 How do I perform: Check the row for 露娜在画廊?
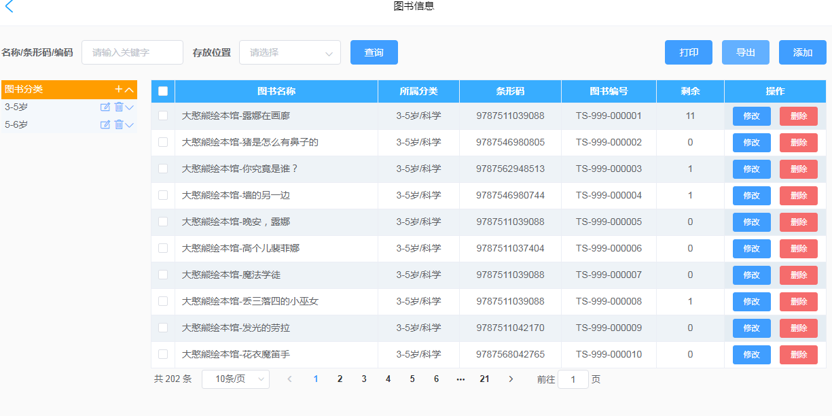pyautogui.click(x=163, y=116)
